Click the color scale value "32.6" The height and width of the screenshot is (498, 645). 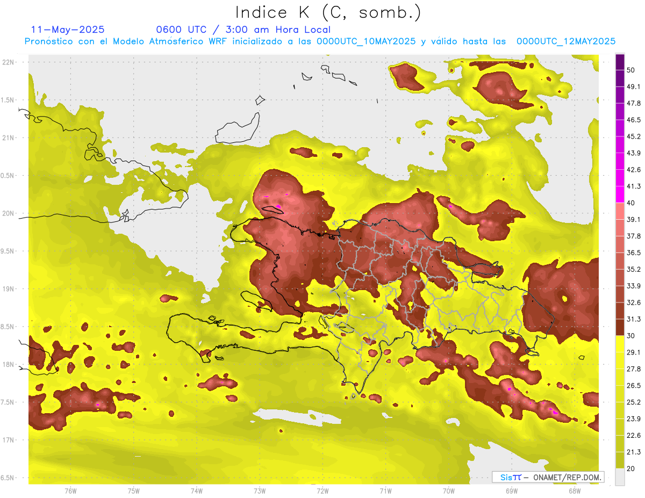(x=634, y=302)
